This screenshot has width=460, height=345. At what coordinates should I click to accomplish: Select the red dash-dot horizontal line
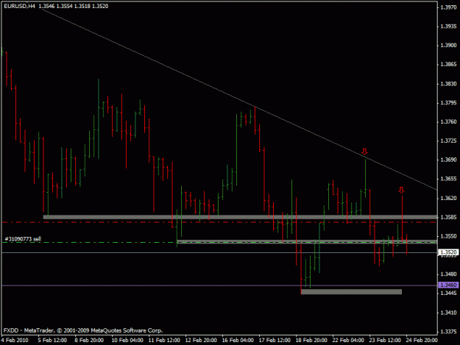click(219, 222)
